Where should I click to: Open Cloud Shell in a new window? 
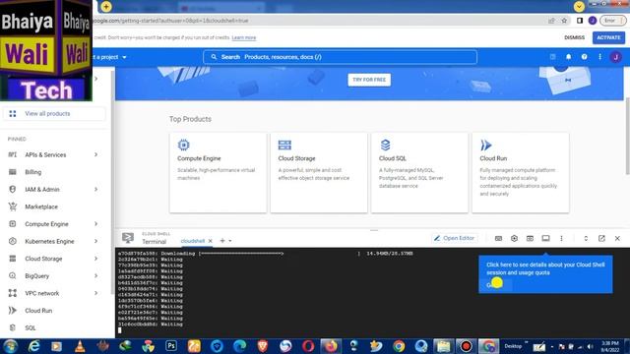601,238
